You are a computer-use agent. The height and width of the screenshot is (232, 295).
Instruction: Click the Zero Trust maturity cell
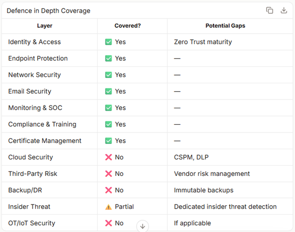(203, 42)
